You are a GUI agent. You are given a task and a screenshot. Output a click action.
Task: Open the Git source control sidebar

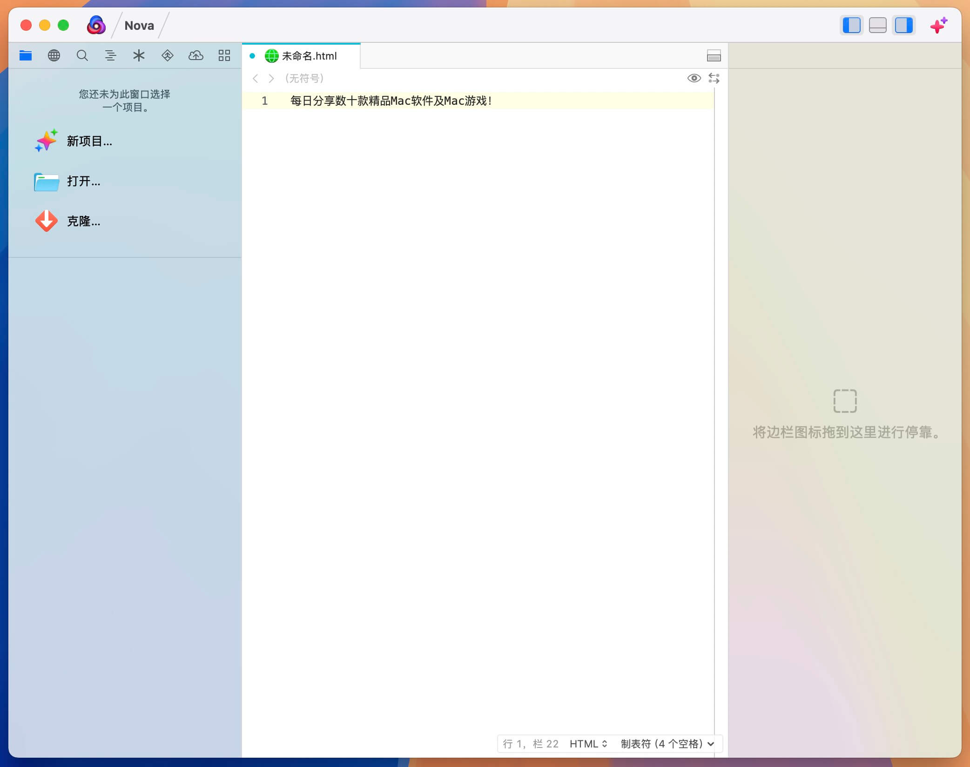[167, 55]
